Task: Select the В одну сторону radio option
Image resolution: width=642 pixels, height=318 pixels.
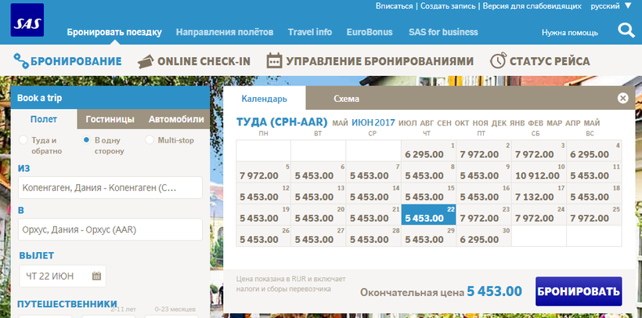Action: point(87,140)
